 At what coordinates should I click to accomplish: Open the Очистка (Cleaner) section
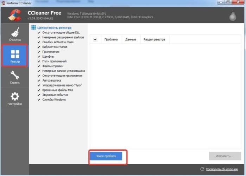[15, 34]
